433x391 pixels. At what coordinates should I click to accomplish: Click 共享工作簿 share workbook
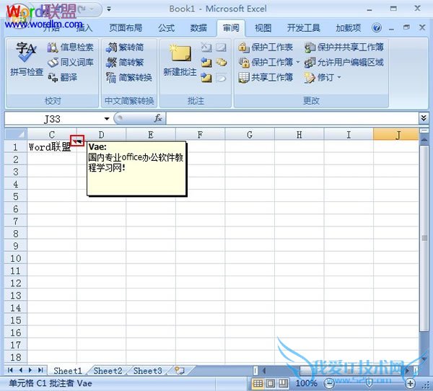tap(266, 77)
